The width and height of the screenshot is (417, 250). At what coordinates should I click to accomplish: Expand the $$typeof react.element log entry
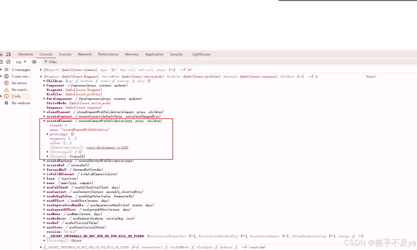click(x=41, y=70)
